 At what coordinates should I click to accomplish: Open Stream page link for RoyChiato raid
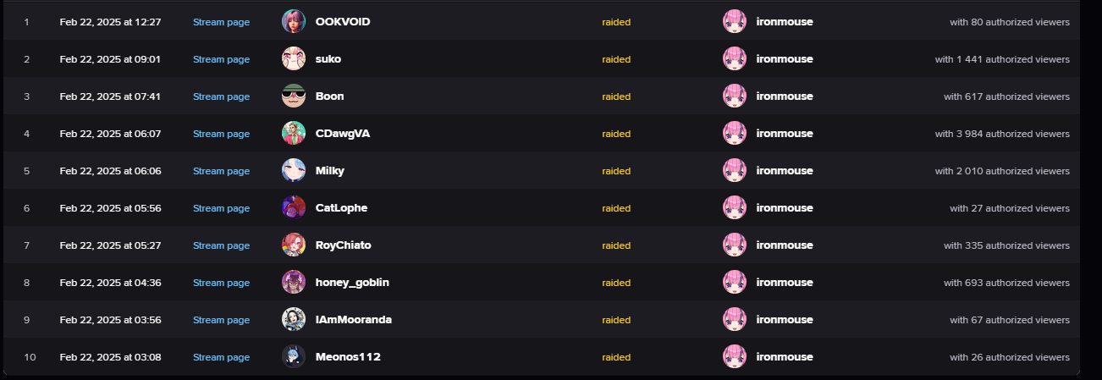(x=221, y=245)
